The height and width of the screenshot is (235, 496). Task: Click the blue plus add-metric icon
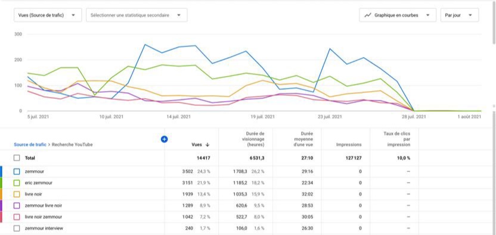(164, 139)
